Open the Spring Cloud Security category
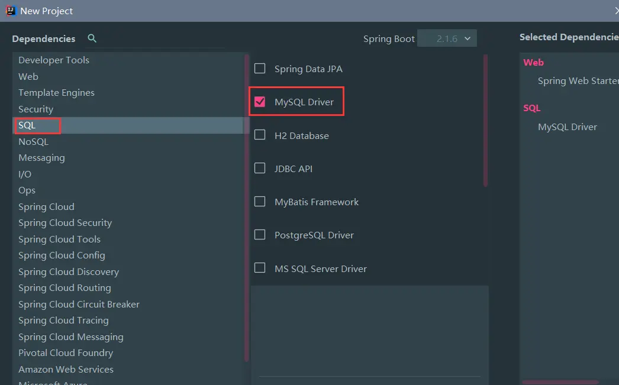 (65, 222)
